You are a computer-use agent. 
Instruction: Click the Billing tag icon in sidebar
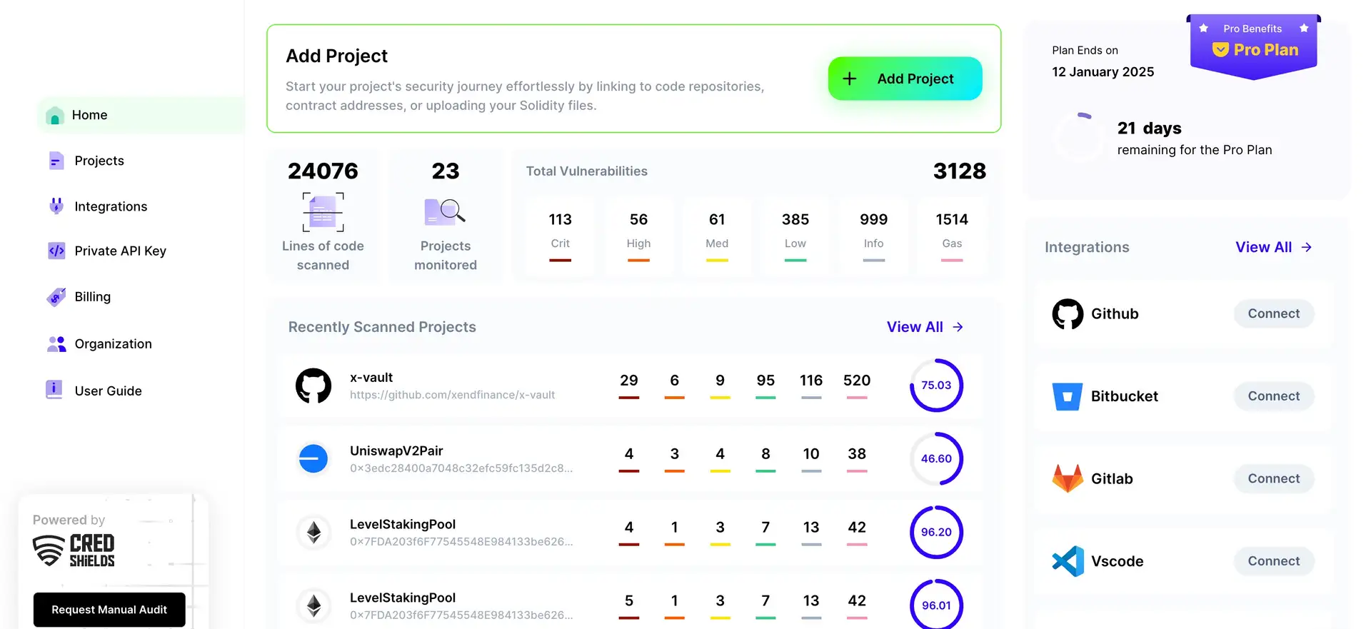[56, 297]
